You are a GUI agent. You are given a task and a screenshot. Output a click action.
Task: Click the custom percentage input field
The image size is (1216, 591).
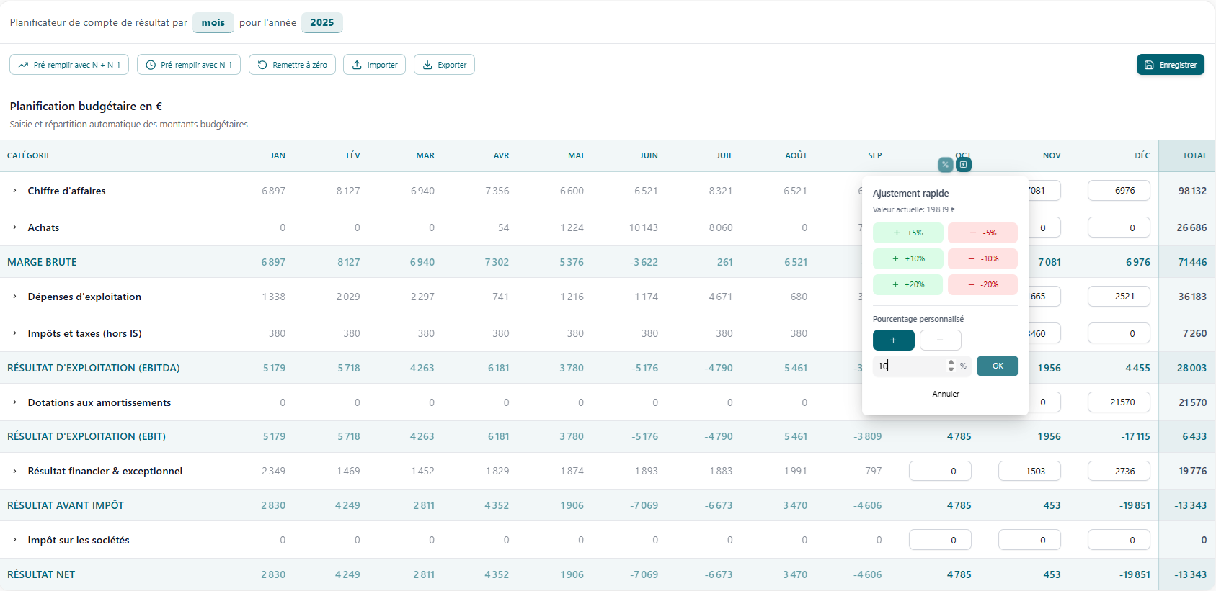tap(911, 366)
